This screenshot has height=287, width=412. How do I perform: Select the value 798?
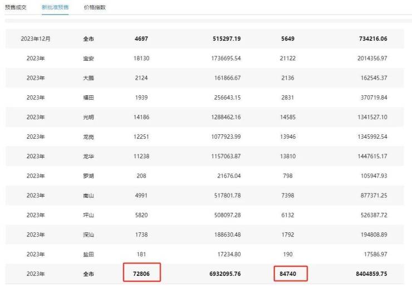pyautogui.click(x=288, y=176)
